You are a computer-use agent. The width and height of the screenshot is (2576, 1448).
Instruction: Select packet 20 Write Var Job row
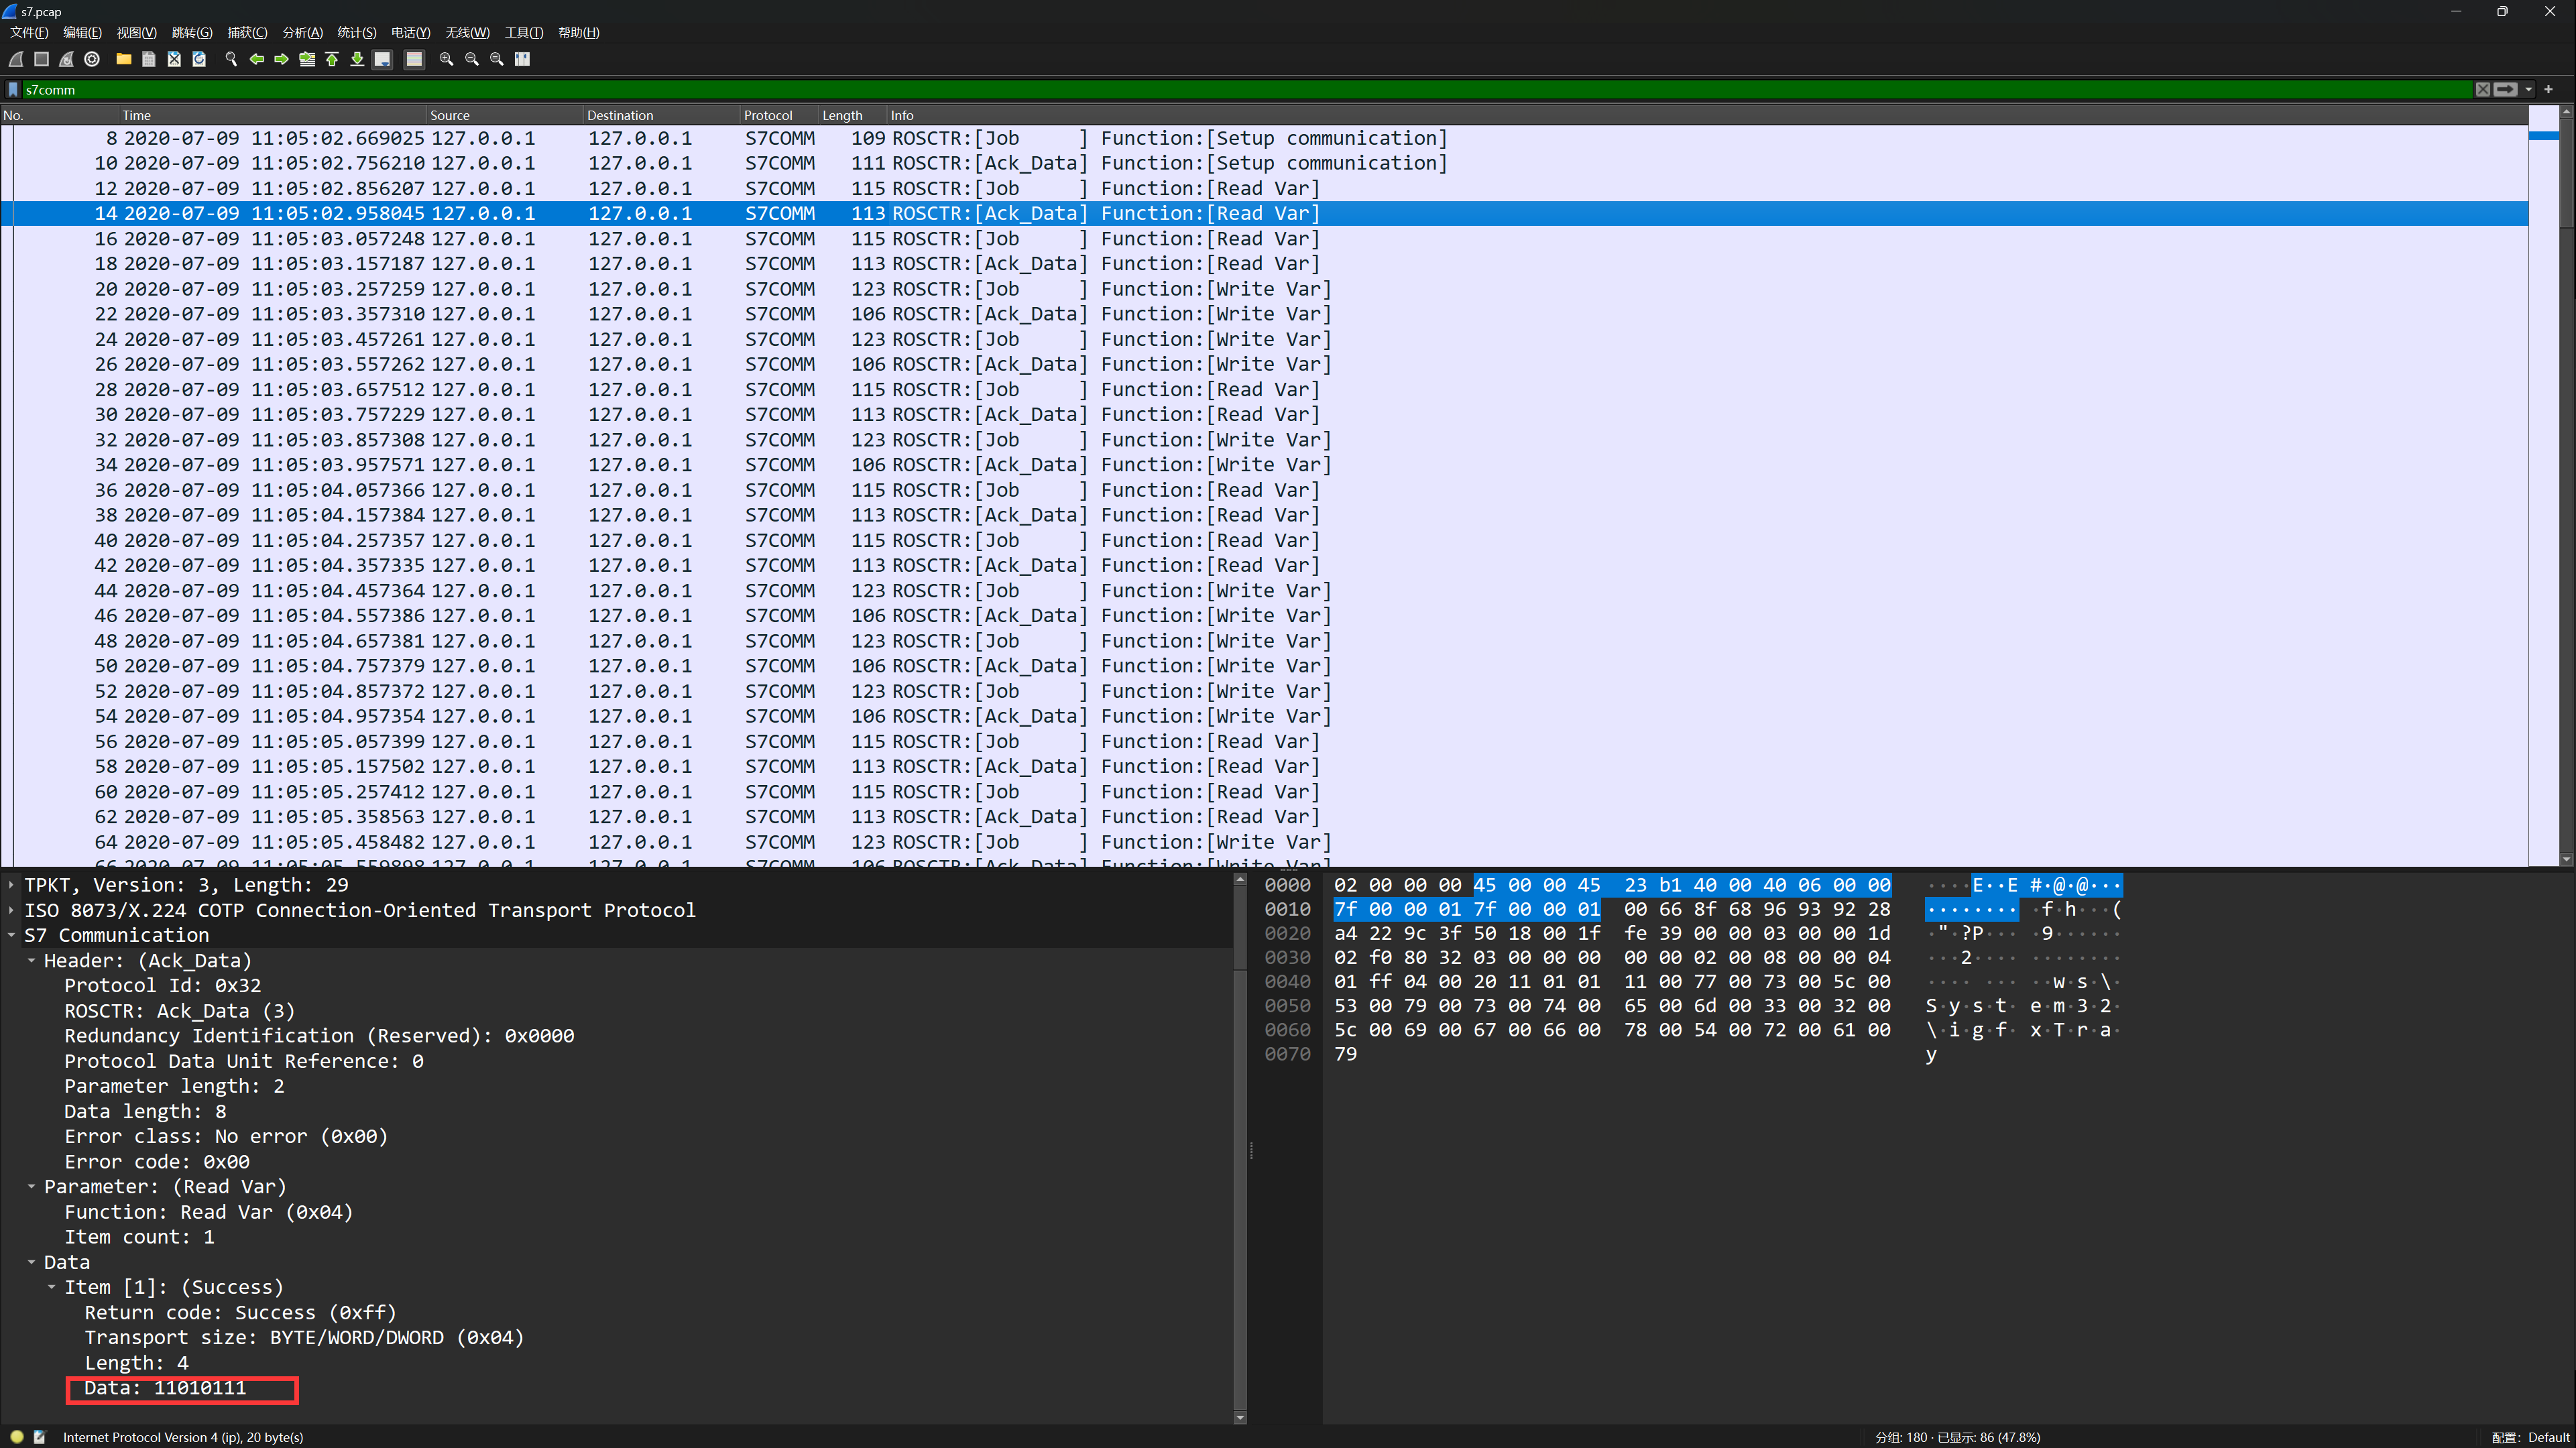[x=1265, y=289]
